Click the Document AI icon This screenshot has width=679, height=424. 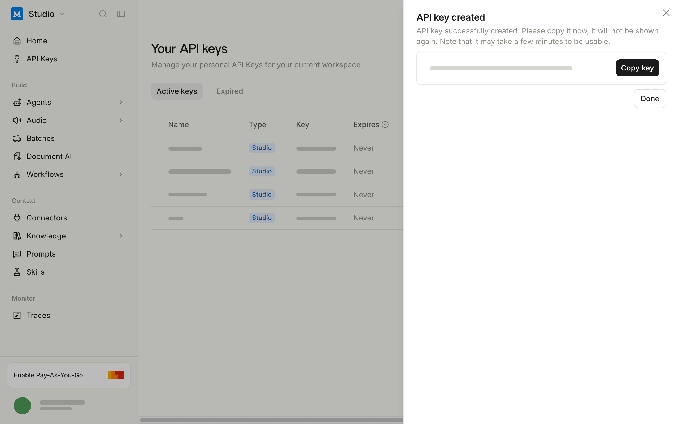(x=17, y=156)
